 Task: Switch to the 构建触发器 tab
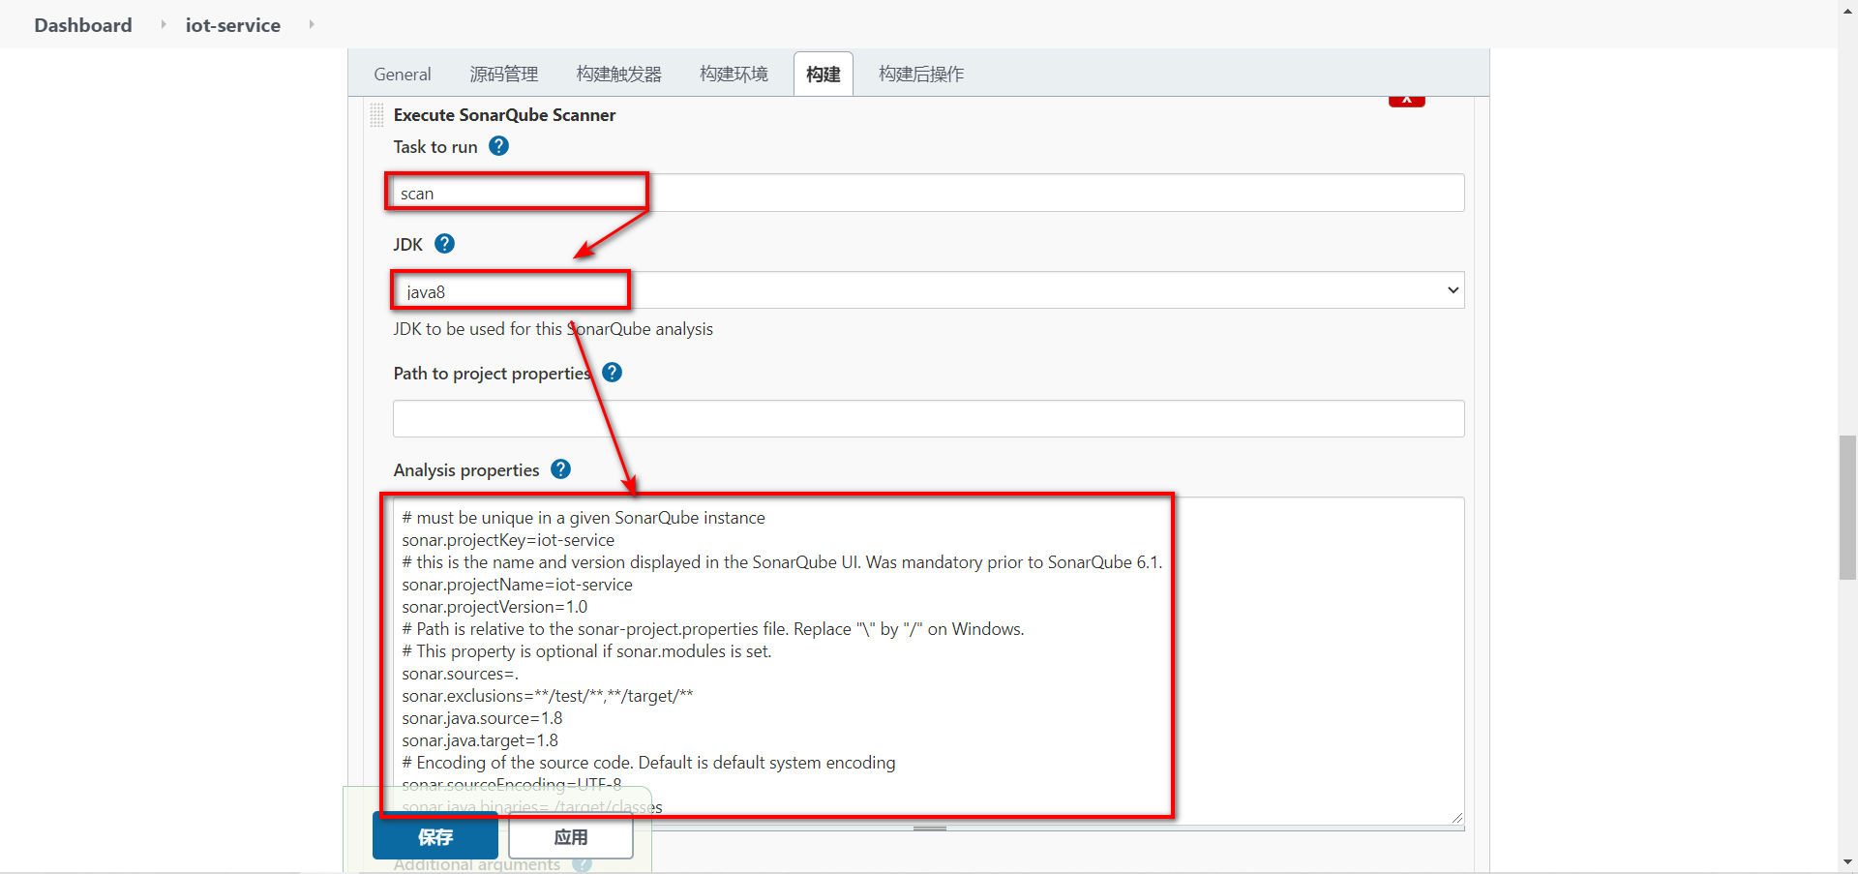[x=618, y=75]
